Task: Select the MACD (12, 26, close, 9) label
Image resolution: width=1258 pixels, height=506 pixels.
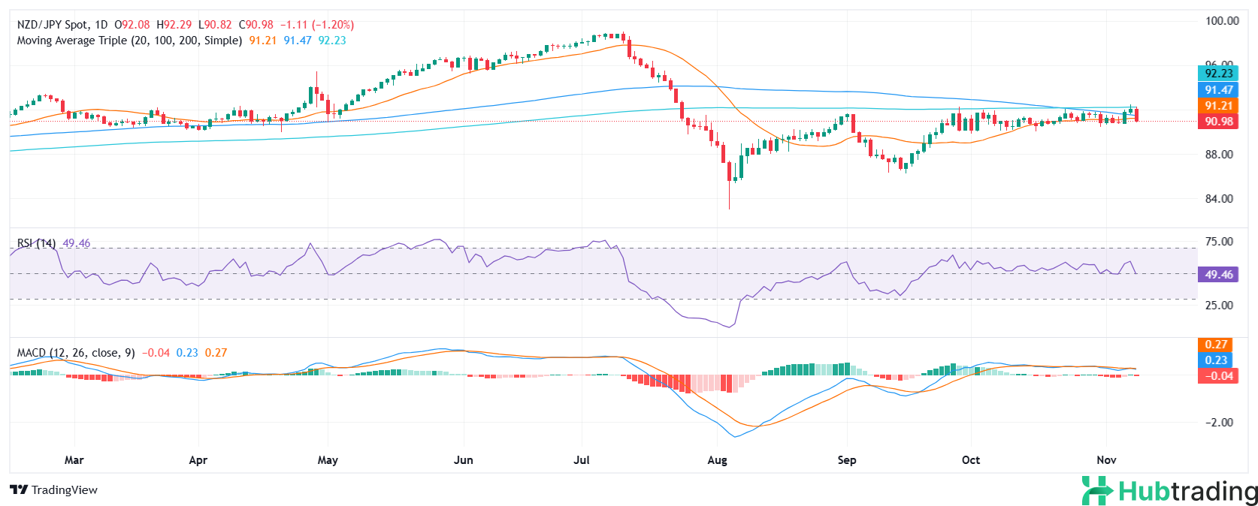Action: [x=76, y=353]
